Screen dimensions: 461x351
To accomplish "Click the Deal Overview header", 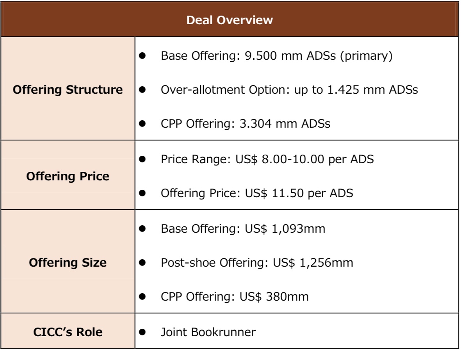I will pyautogui.click(x=230, y=20).
